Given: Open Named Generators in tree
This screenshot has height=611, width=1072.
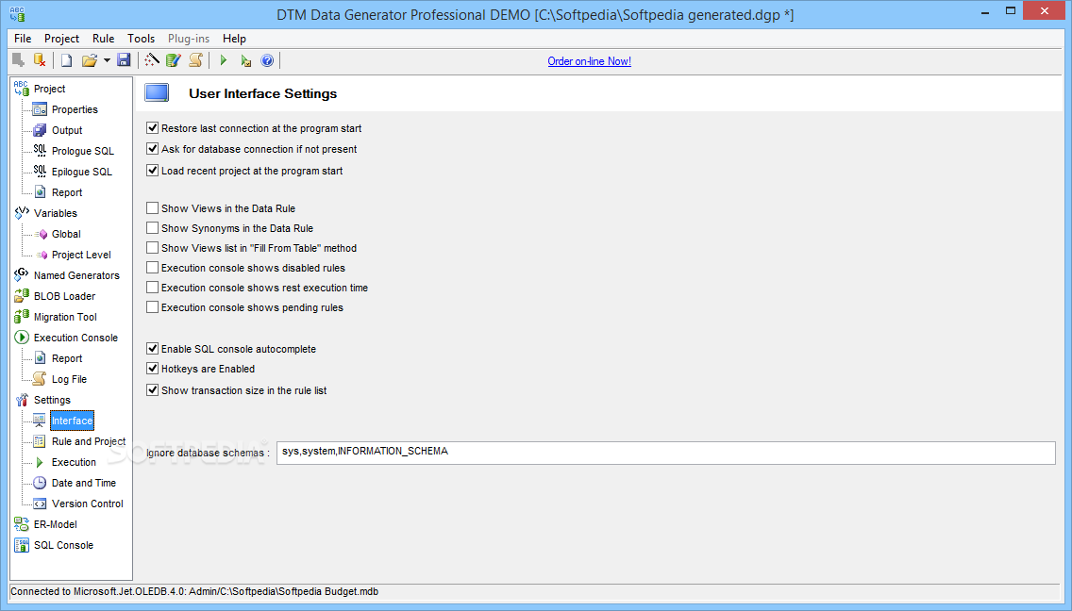Looking at the screenshot, I should [x=76, y=275].
